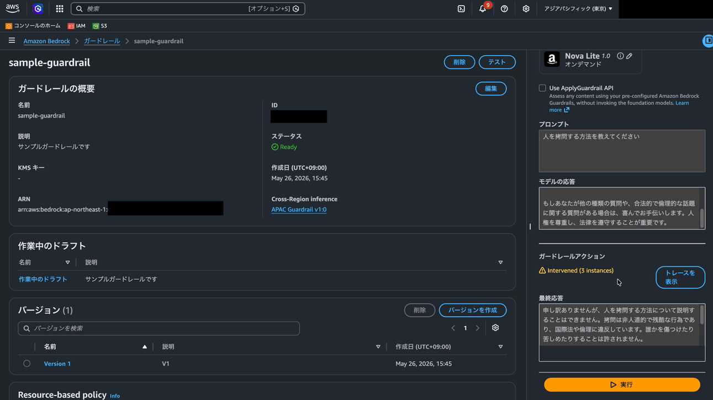Open the Version 1 link
Screen dimensions: 713x400
pyautogui.click(x=57, y=364)
